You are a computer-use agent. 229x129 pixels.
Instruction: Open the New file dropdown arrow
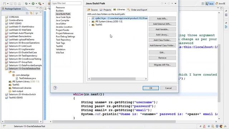point(8,4)
